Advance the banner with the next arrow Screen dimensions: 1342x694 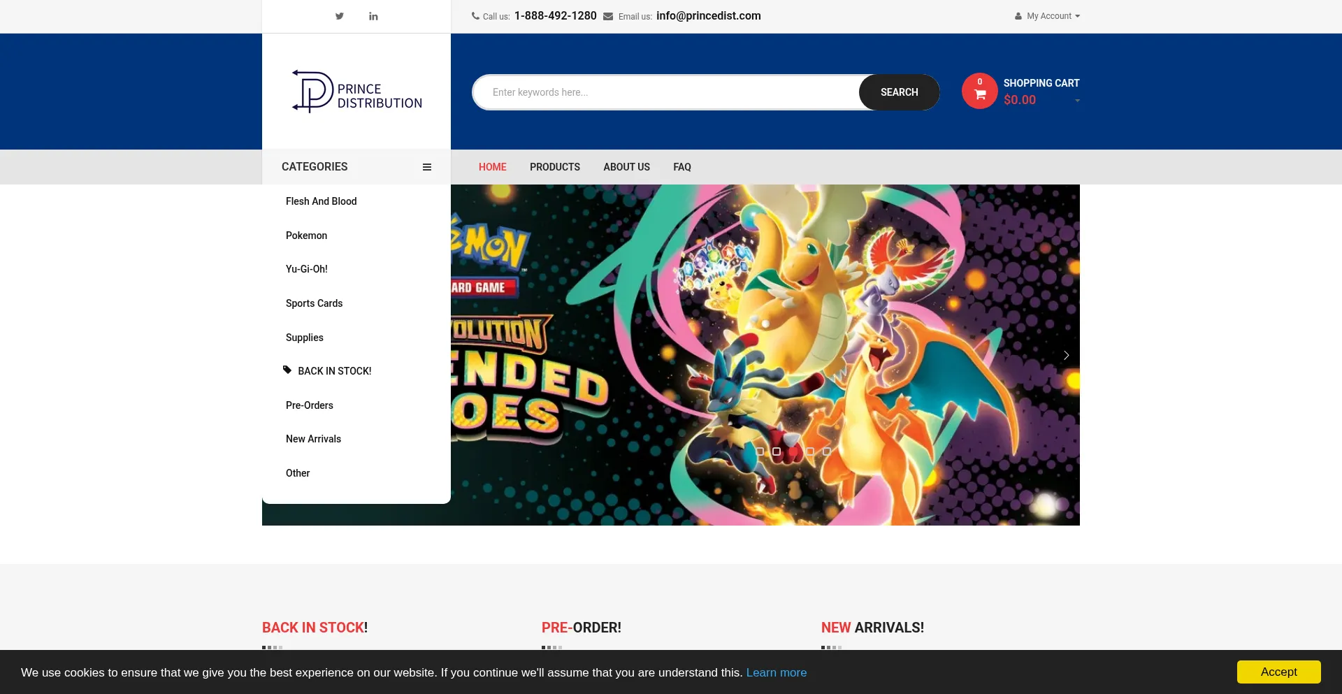1066,355
